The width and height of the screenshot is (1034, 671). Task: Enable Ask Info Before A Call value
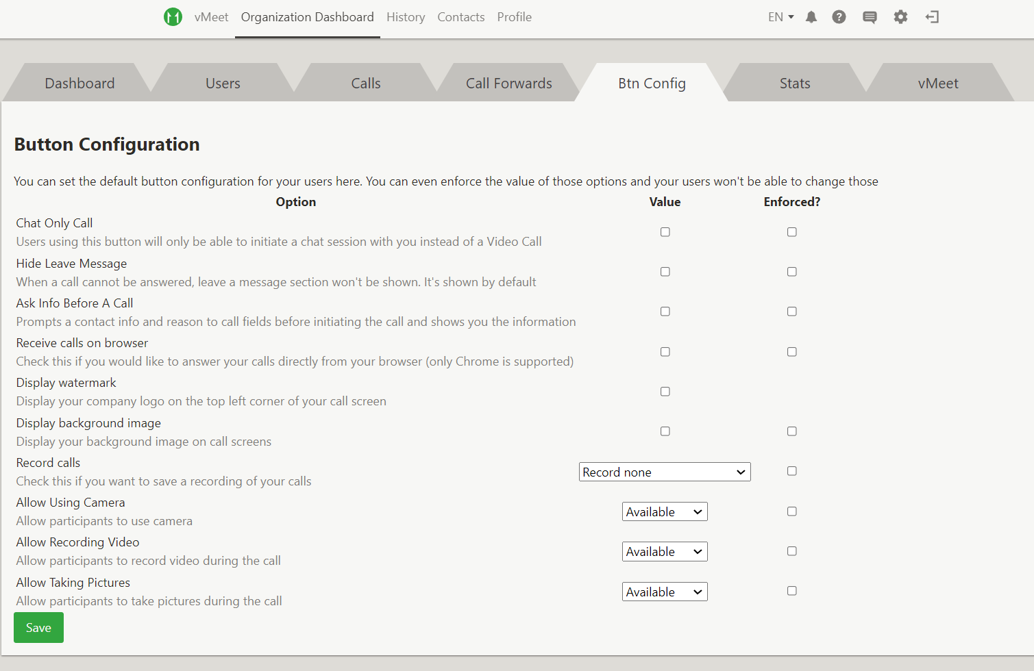[665, 312]
